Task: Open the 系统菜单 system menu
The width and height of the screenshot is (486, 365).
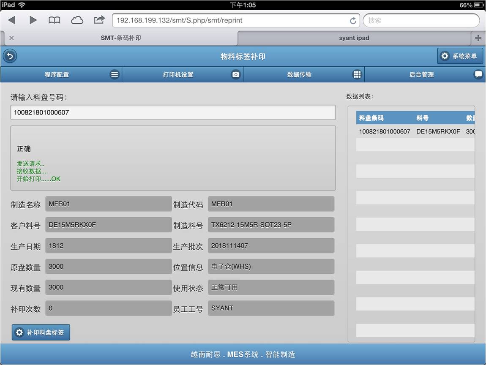Action: [460, 56]
